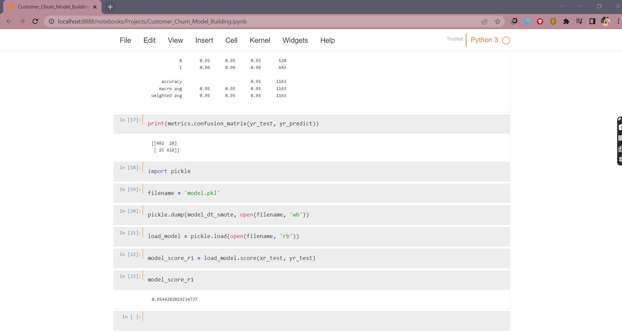Viewport: 622px width, 336px height.
Task: Open the Insert menu
Action: click(204, 40)
